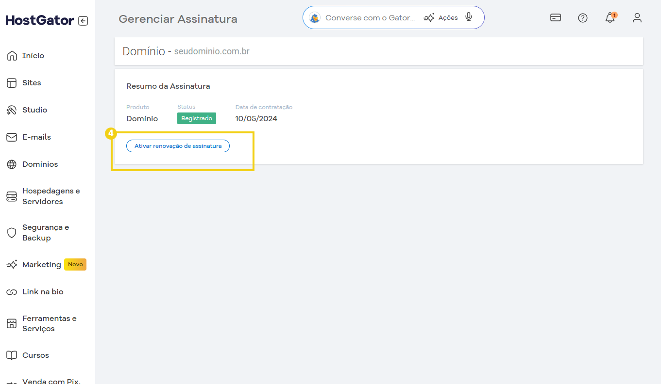Open the notifications bell icon

pos(610,18)
